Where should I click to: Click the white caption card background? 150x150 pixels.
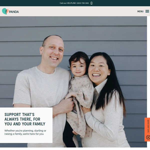pos(26,125)
